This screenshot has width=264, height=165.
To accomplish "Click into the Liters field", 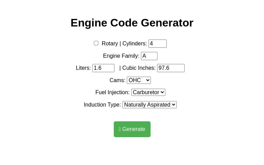I will (103, 68).
